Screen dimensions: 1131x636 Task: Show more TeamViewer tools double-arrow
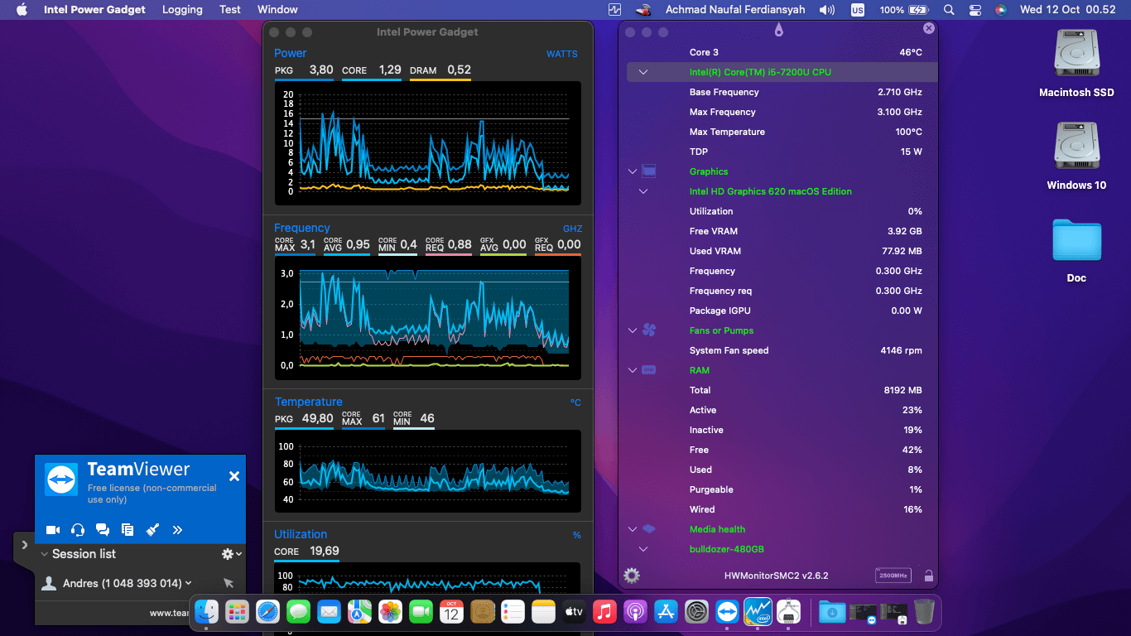(177, 530)
